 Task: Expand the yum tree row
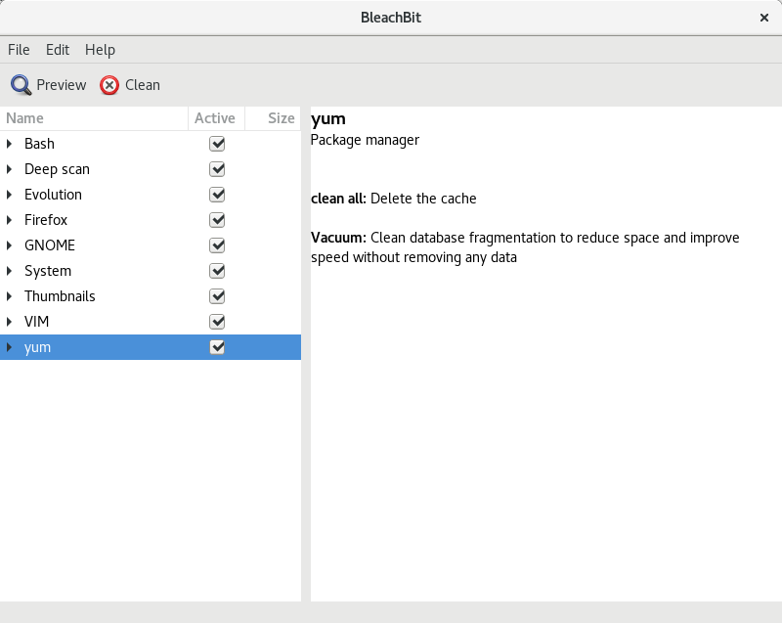[x=9, y=347]
